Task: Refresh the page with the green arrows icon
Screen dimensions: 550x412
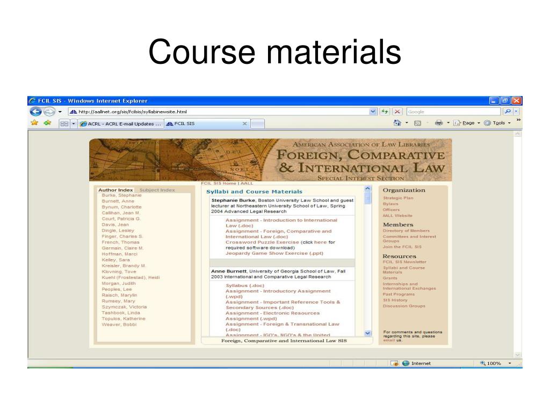Action: point(385,112)
